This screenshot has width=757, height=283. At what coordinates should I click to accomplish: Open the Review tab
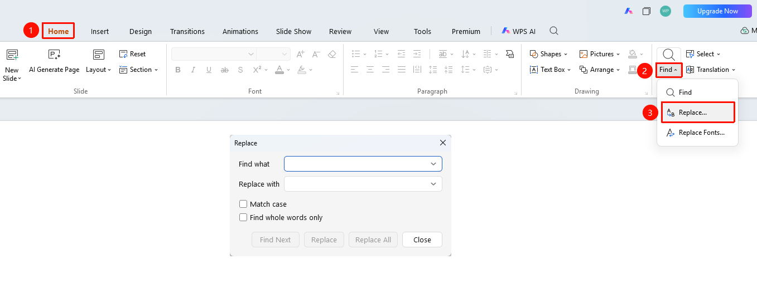click(340, 31)
